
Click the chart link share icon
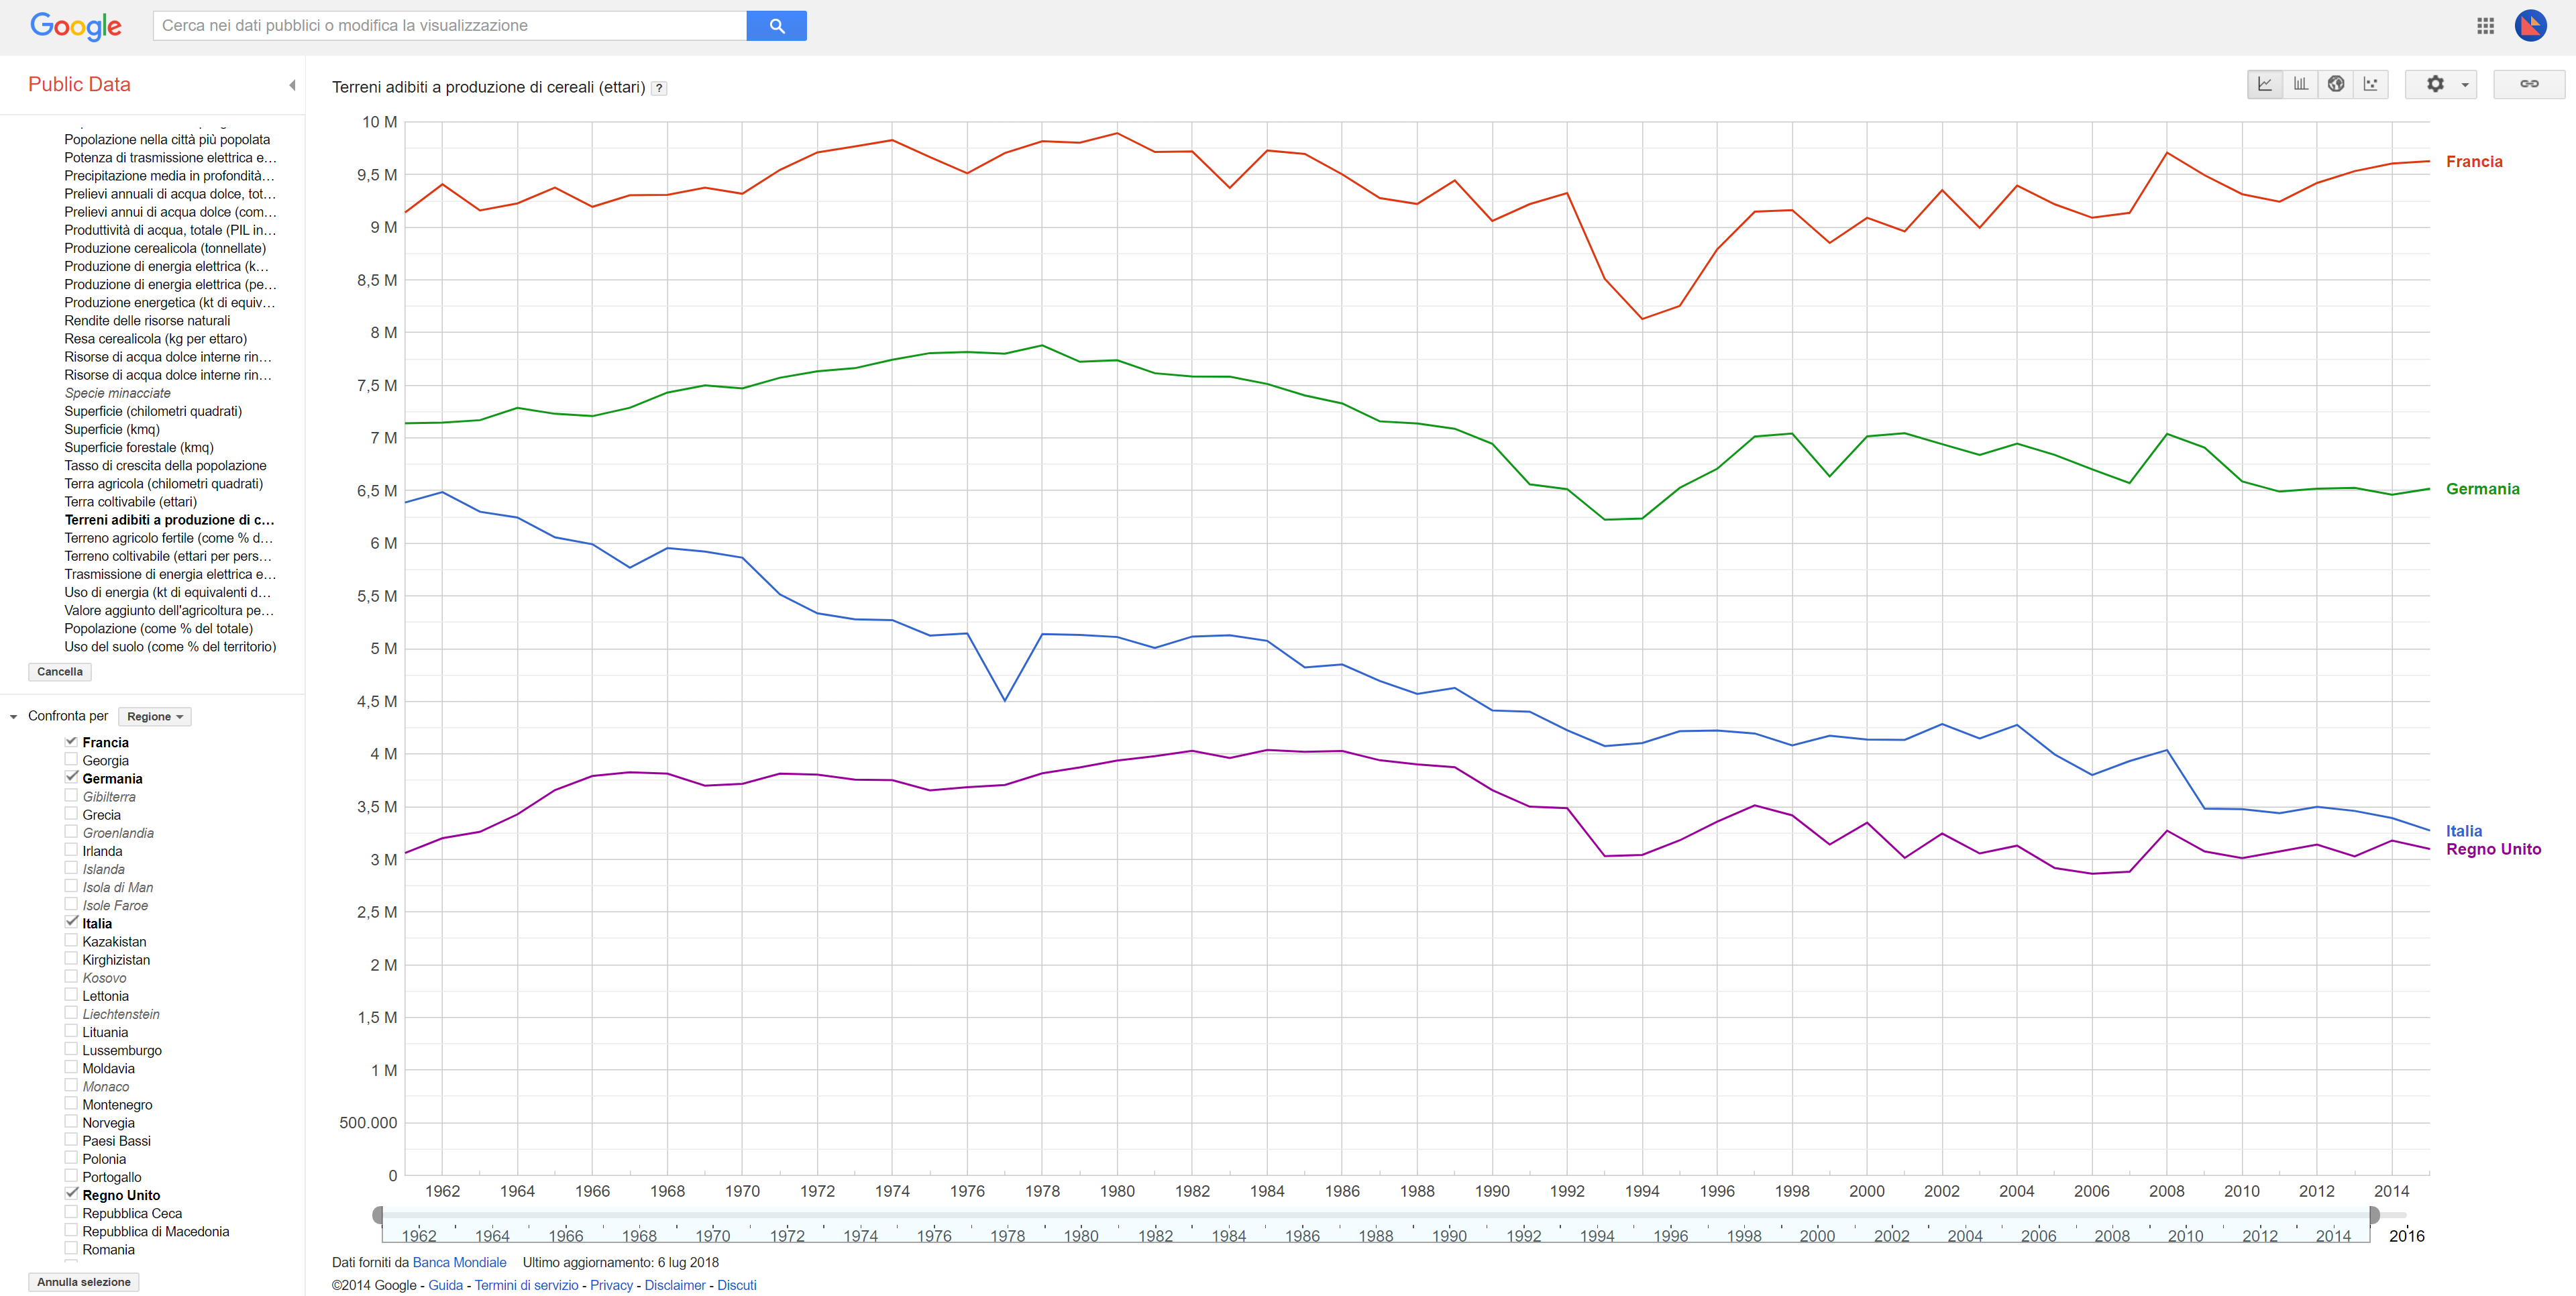click(x=2529, y=84)
